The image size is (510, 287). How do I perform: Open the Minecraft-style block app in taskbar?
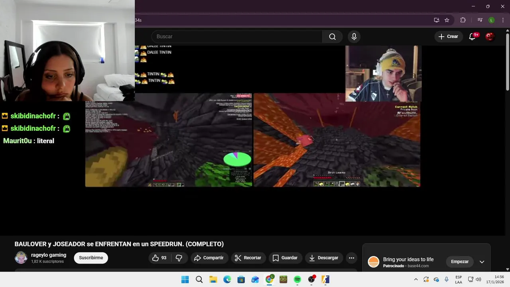(283, 279)
